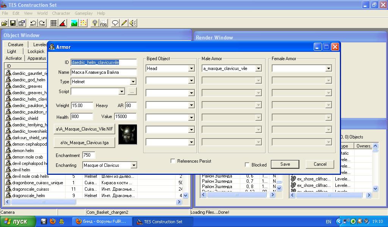Viewport: 388px width, 227px height.
Task: Click the armor icon beside devil helm
Action: pyautogui.click(x=8, y=169)
